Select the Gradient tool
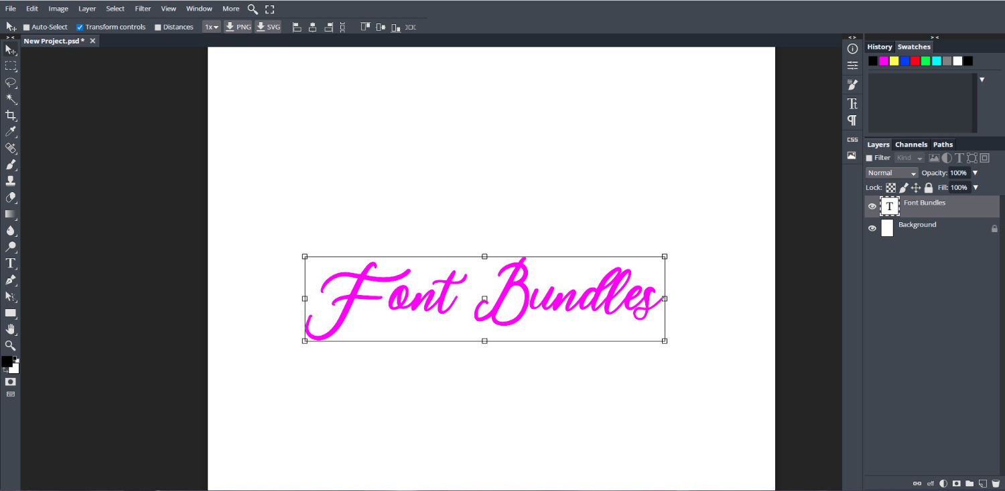1005x491 pixels. pos(11,214)
